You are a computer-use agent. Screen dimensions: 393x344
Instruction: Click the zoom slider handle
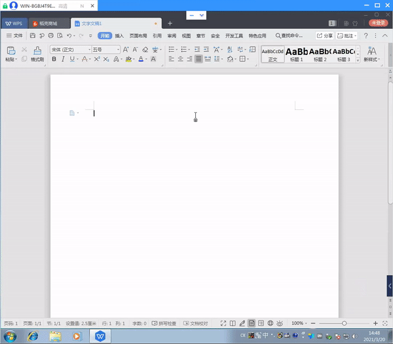pos(344,323)
